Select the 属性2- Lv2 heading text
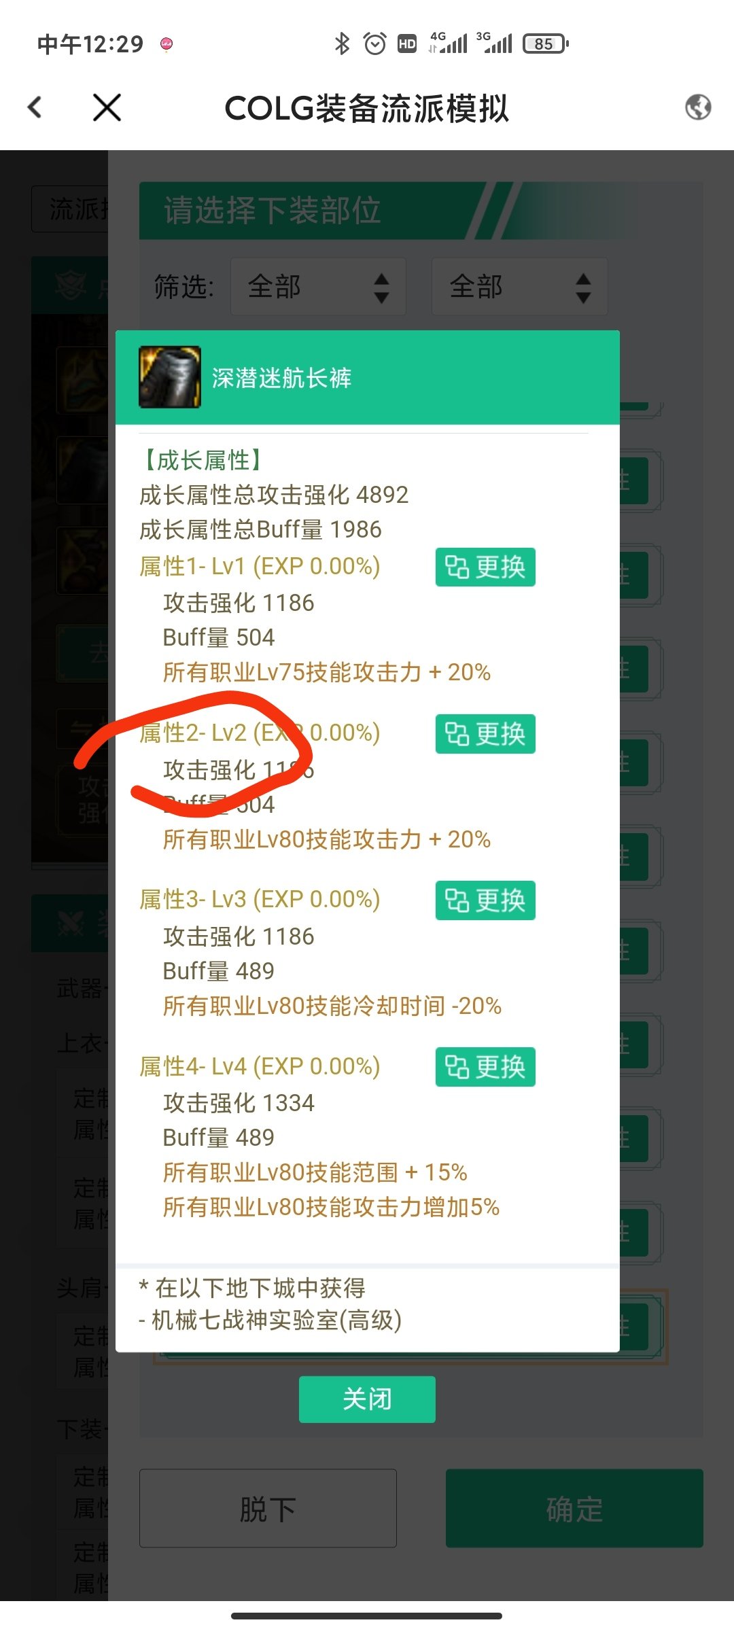This screenshot has width=734, height=1631. (193, 733)
